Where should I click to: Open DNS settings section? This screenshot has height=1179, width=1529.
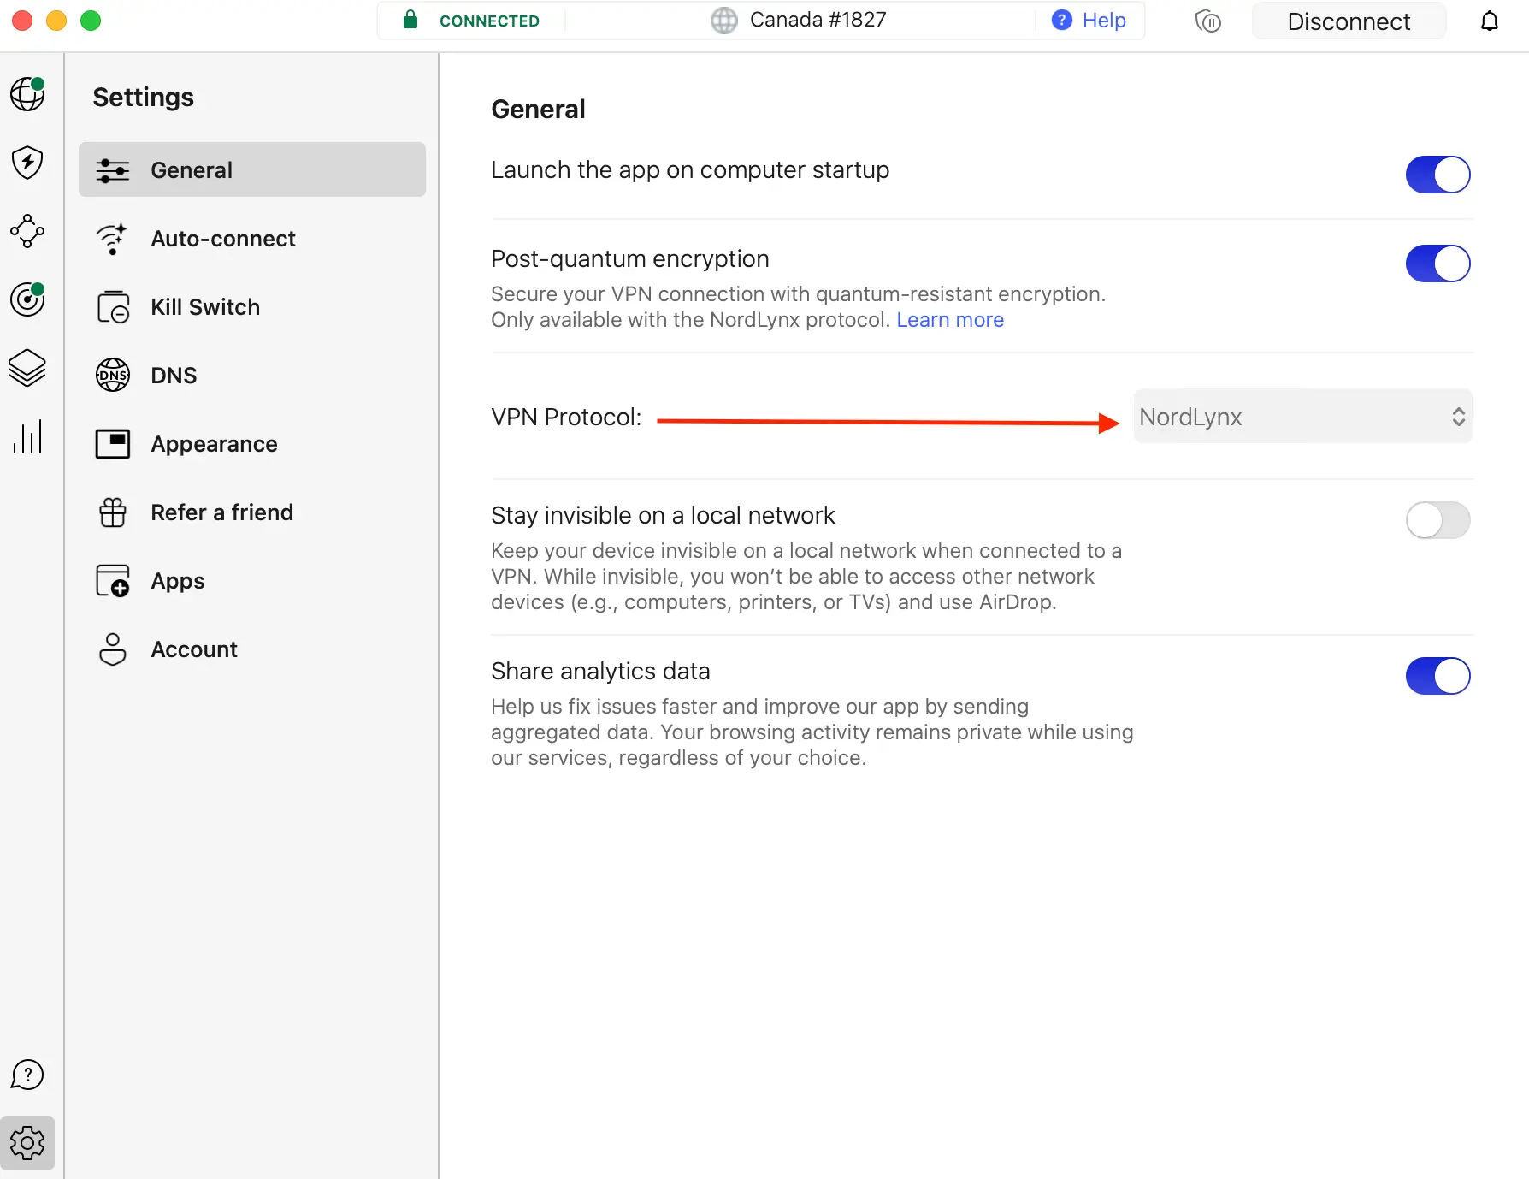click(x=252, y=375)
